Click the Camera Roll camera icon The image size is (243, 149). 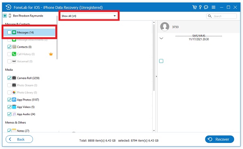click(14, 78)
